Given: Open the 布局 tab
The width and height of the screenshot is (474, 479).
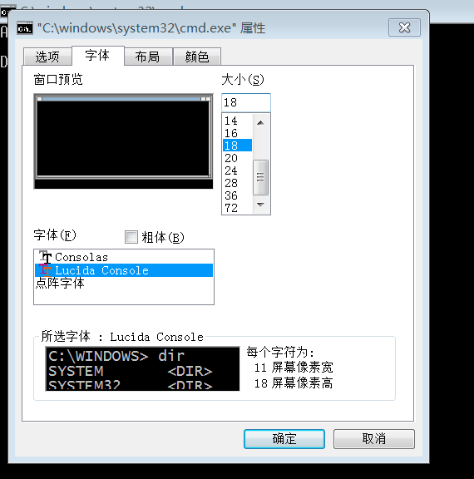Looking at the screenshot, I should pos(148,57).
